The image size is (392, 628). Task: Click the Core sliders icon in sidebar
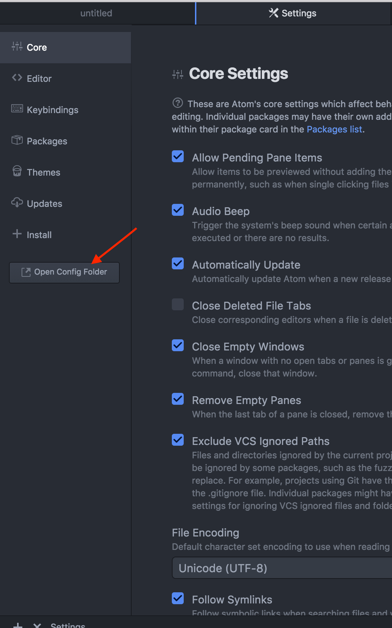tap(17, 47)
